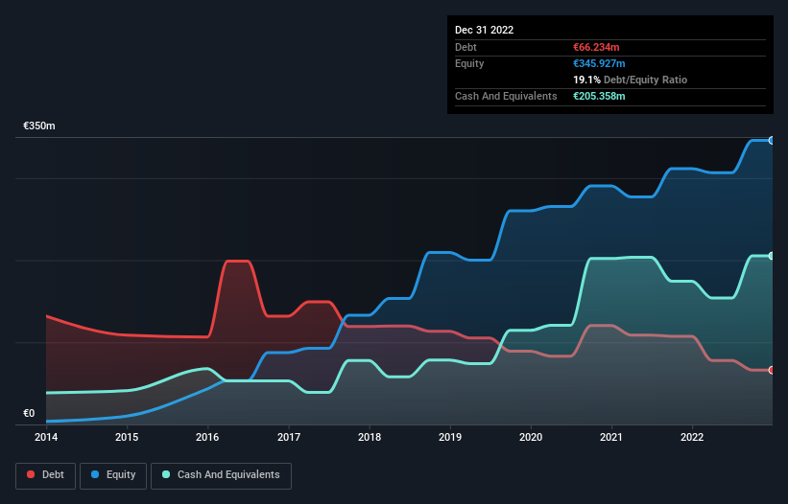
Task: Select the Debt endpoint marker on chart
Action: (x=772, y=370)
